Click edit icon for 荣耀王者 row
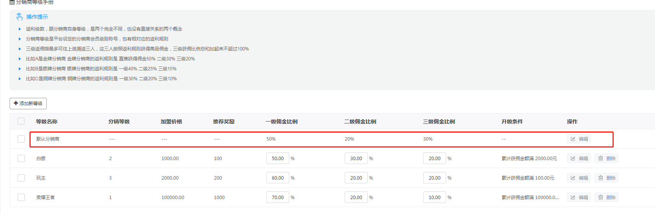Viewport: 655px width, 214px height. click(573, 198)
